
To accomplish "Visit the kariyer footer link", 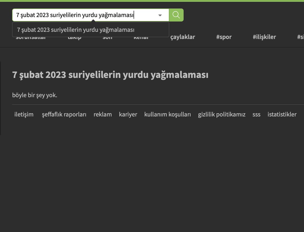I will coord(128,114).
